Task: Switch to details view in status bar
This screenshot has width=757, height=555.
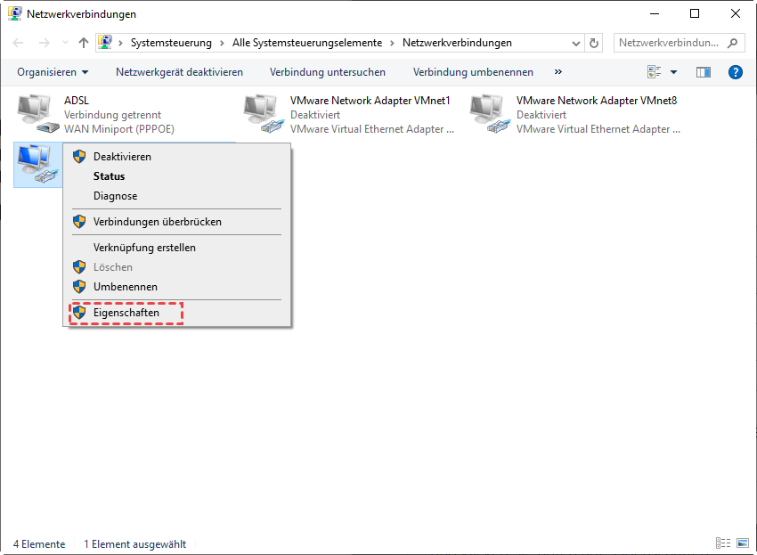Action: click(x=723, y=543)
